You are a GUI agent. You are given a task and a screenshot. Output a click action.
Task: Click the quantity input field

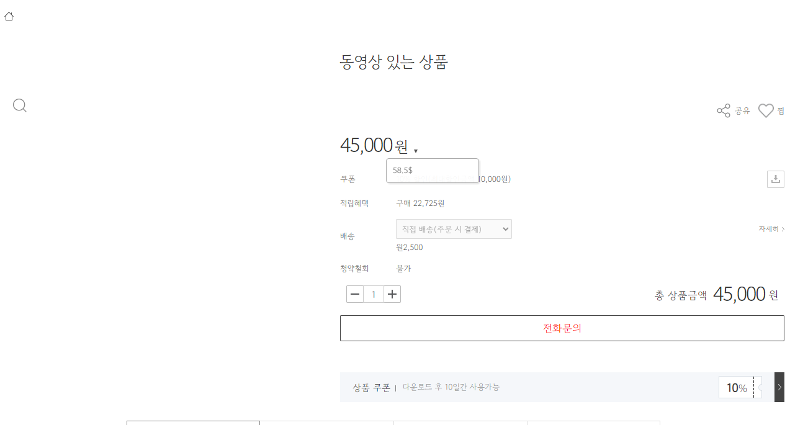[x=374, y=294]
